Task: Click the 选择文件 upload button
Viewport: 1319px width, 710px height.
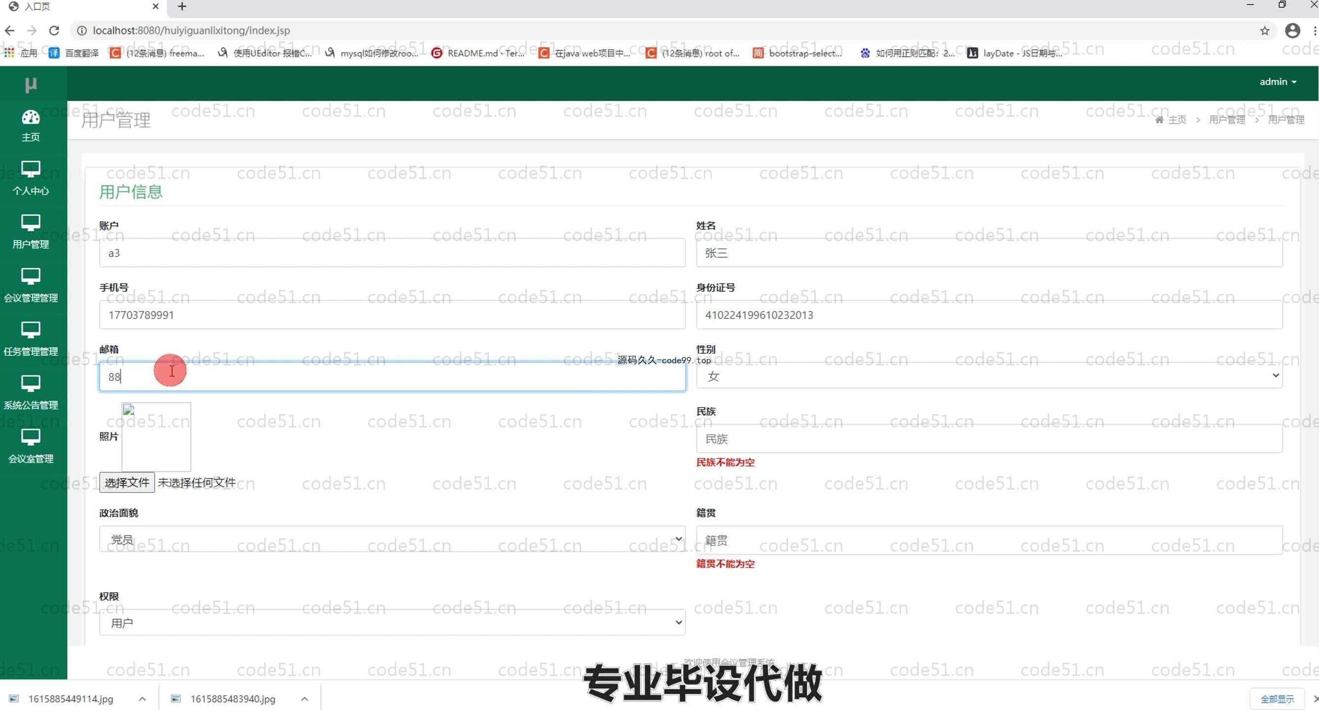Action: pos(127,483)
